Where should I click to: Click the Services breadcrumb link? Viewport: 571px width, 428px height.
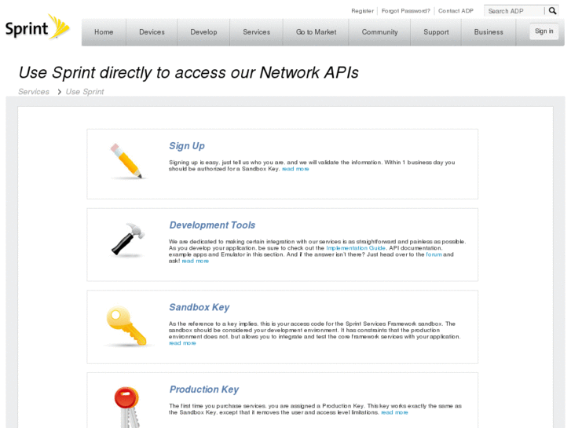[34, 92]
